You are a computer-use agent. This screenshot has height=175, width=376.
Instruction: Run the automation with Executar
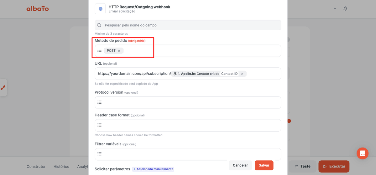[x=334, y=166]
